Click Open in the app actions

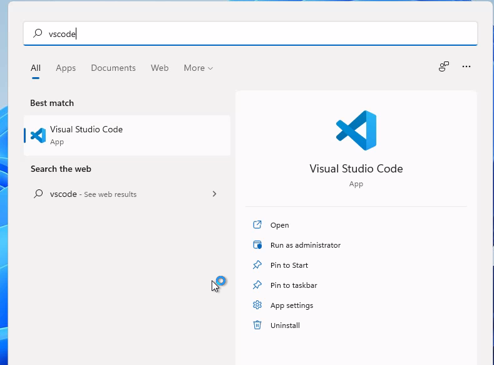(x=279, y=225)
